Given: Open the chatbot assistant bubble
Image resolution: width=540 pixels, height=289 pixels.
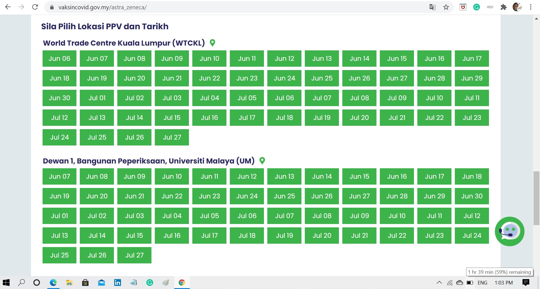Looking at the screenshot, I should pyautogui.click(x=509, y=231).
